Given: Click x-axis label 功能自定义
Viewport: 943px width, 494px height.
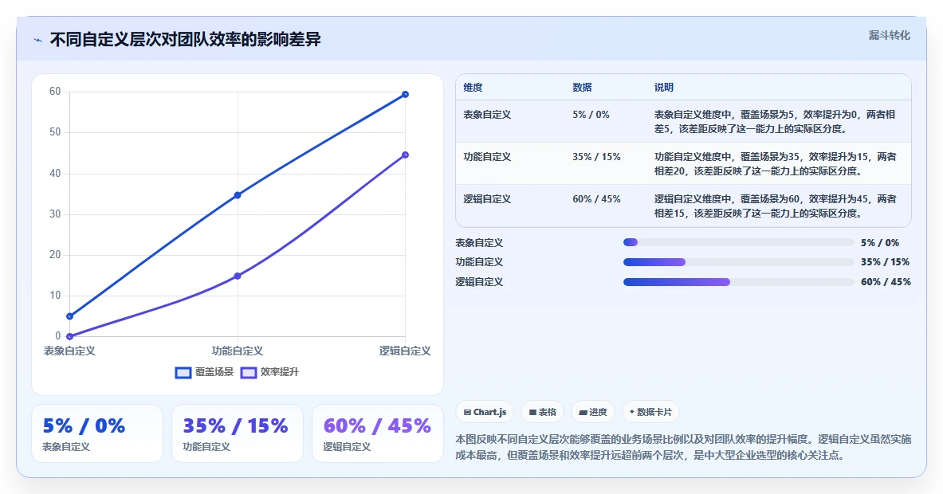Looking at the screenshot, I should pos(237,351).
